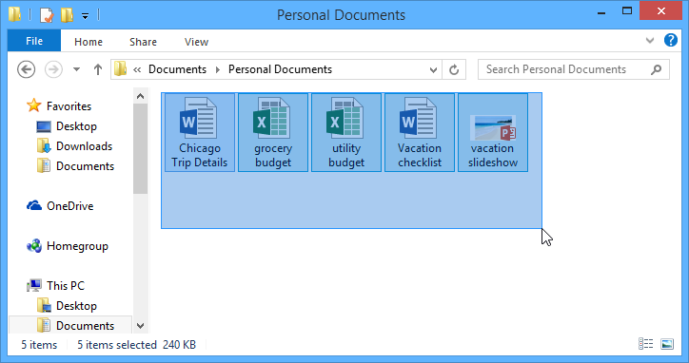
Task: Open Documents under Favorites
Action: [x=85, y=166]
